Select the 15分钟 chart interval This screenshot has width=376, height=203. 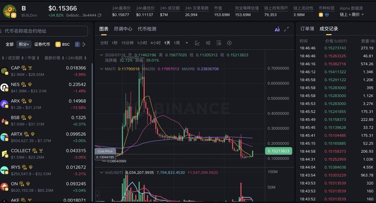(x=127, y=43)
